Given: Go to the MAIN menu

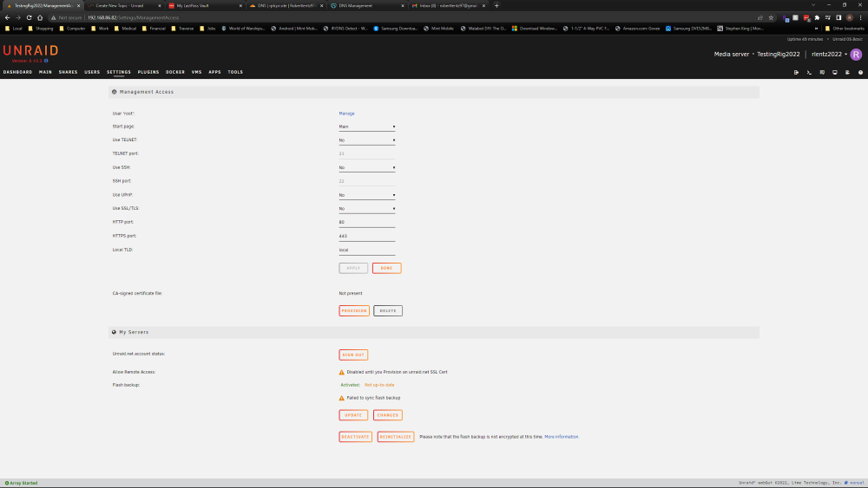Looking at the screenshot, I should pyautogui.click(x=45, y=72).
